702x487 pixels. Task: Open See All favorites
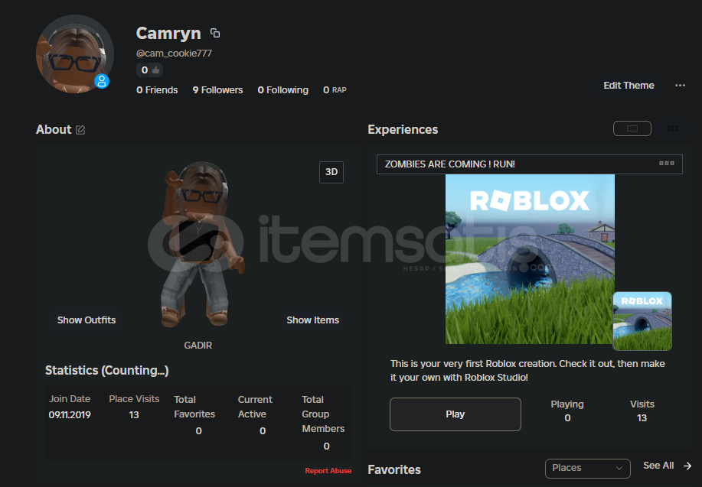pos(658,466)
